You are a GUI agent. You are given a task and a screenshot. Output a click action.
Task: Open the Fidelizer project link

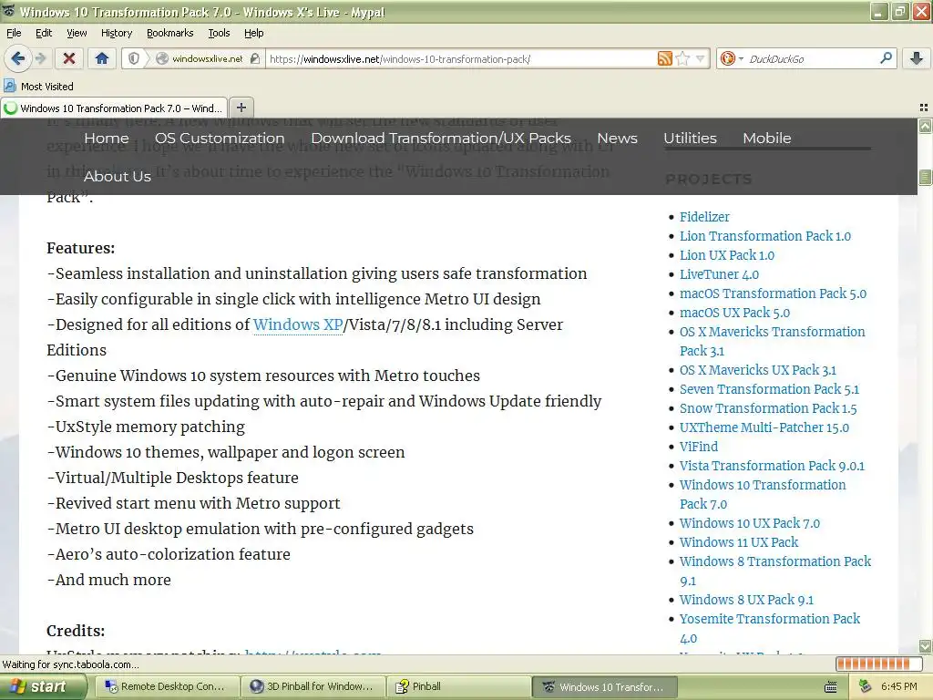click(704, 217)
